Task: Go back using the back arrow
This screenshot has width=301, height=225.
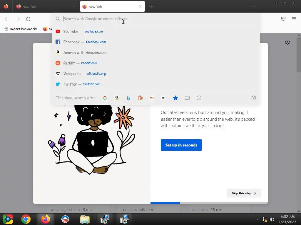Action: pyautogui.click(x=7, y=19)
